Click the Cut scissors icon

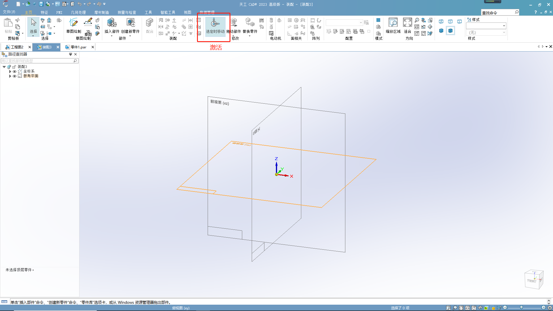tap(18, 20)
